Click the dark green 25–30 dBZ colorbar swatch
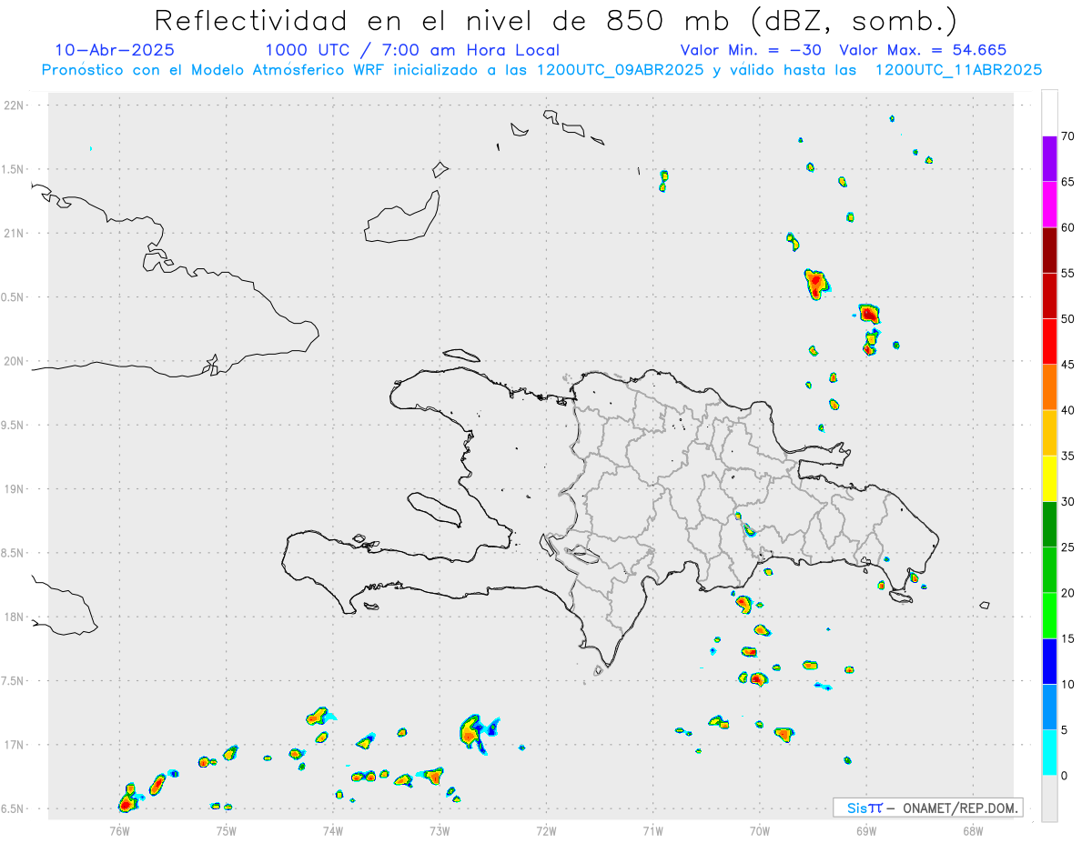The image size is (1092, 843). click(1049, 525)
